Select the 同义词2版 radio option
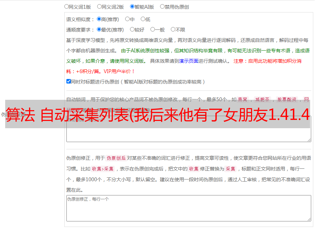 pyautogui.click(x=99, y=7)
